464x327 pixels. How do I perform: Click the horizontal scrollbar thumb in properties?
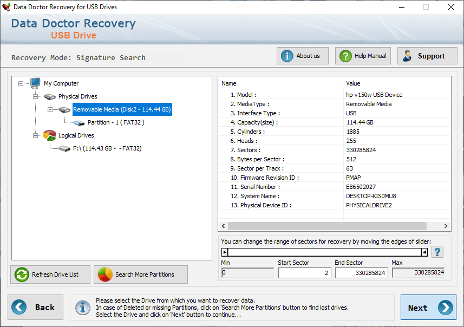coord(327,226)
